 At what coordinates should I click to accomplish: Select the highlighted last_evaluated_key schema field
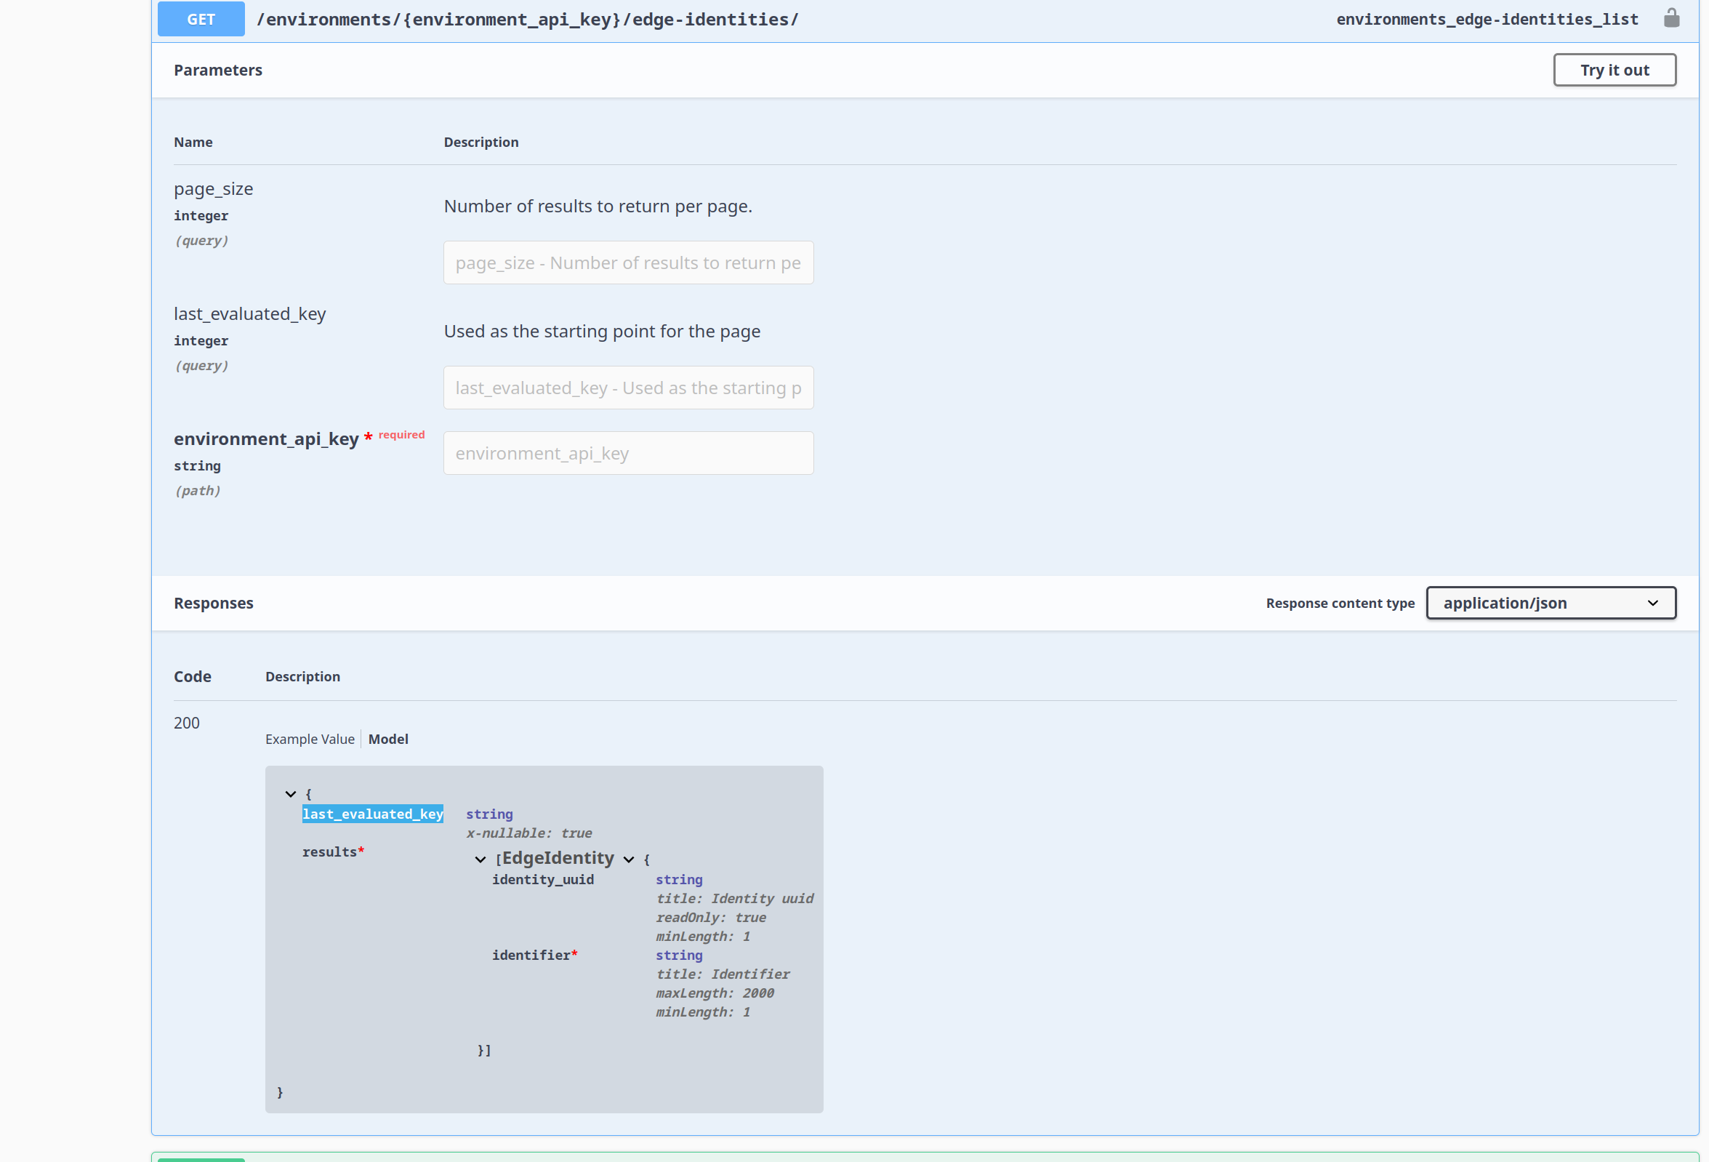coord(372,814)
